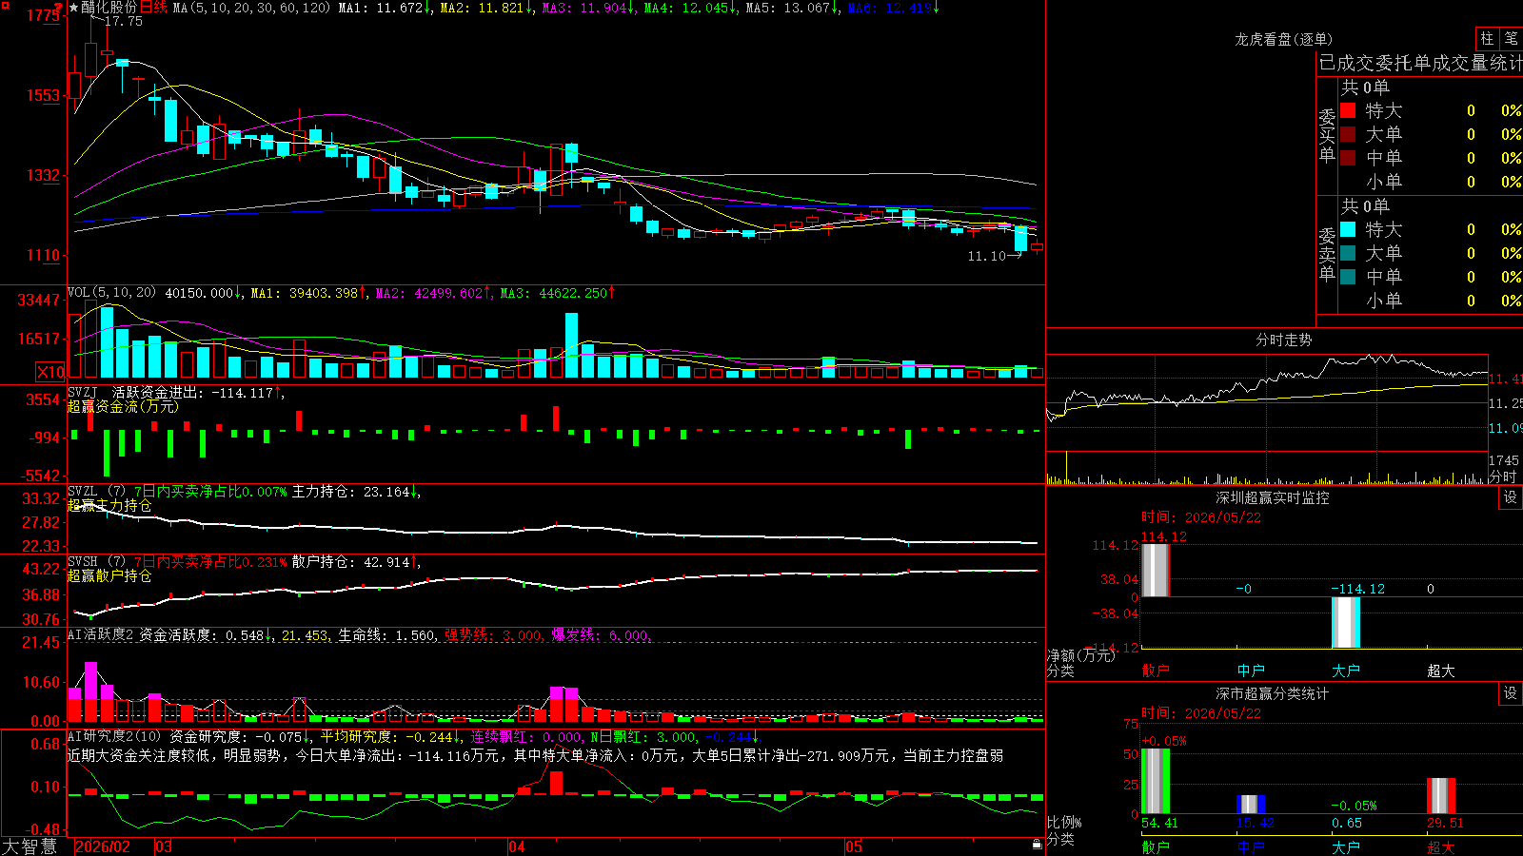1523x856 pixels.
Task: Click 大户 category in 深圳超赢实时监控 panel
Action: point(1346,671)
